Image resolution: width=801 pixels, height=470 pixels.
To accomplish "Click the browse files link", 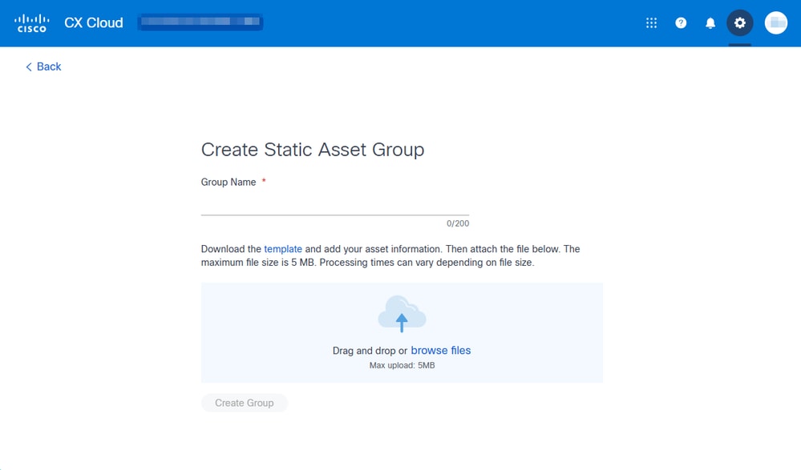I will click(441, 351).
